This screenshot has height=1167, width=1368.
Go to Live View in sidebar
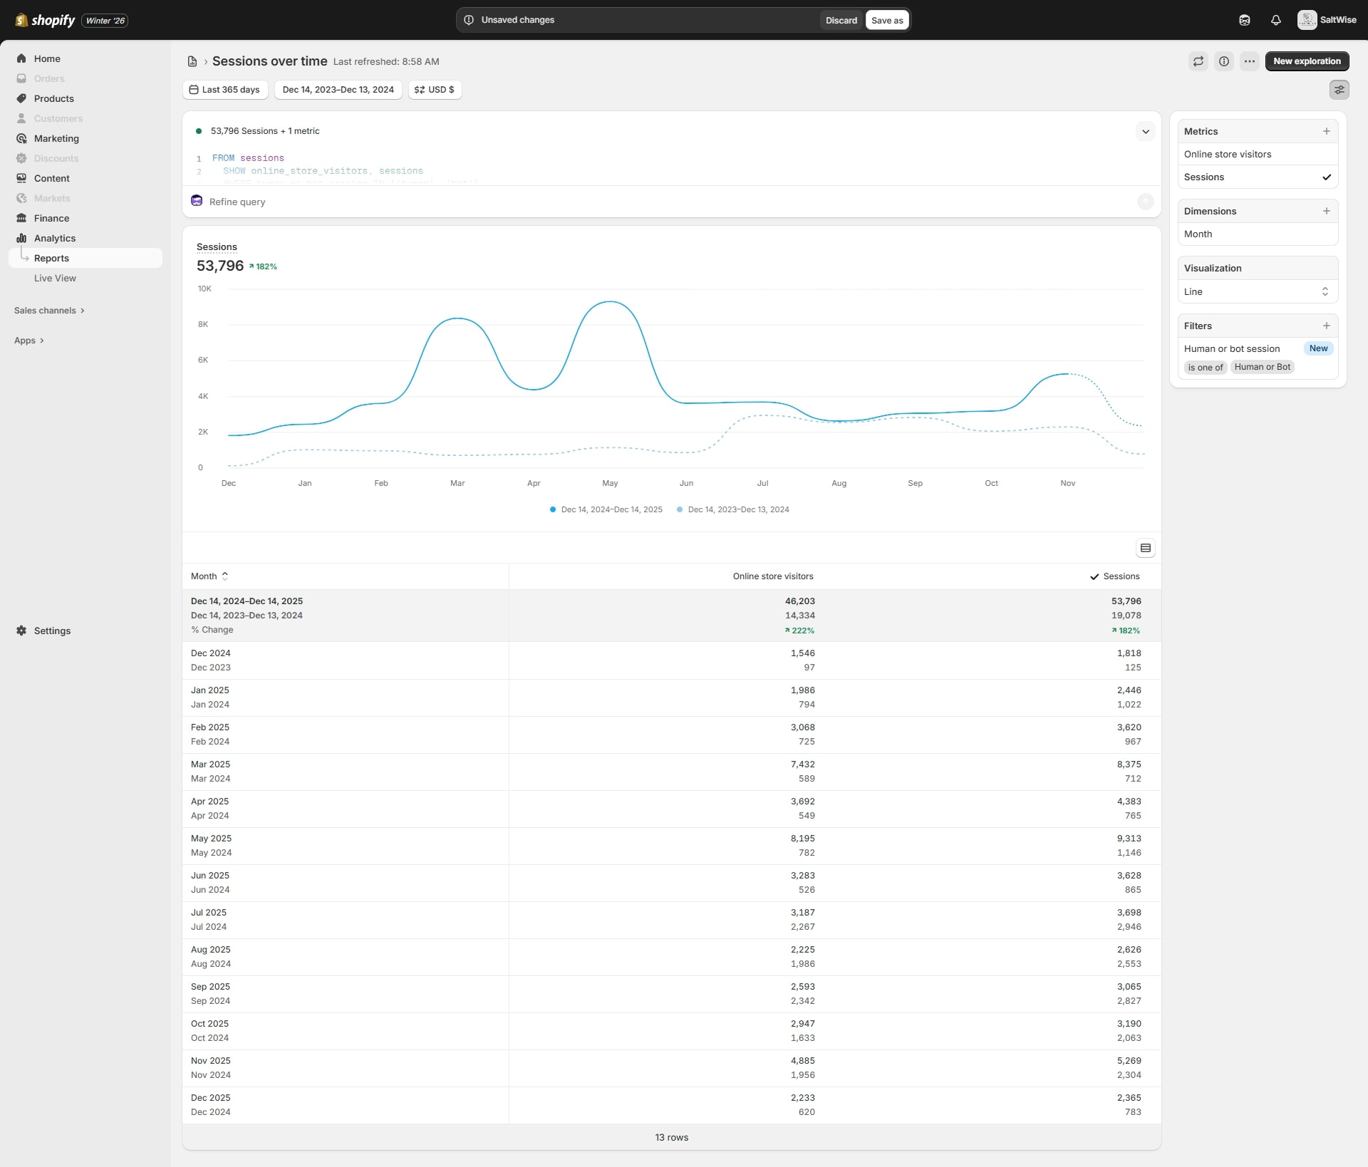click(x=55, y=278)
